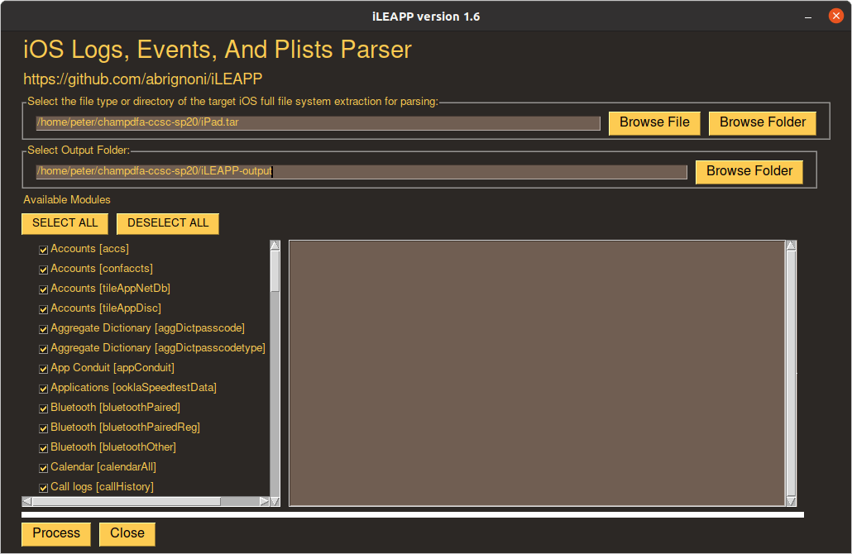The width and height of the screenshot is (852, 554).
Task: Click the input file path field
Action: (318, 123)
